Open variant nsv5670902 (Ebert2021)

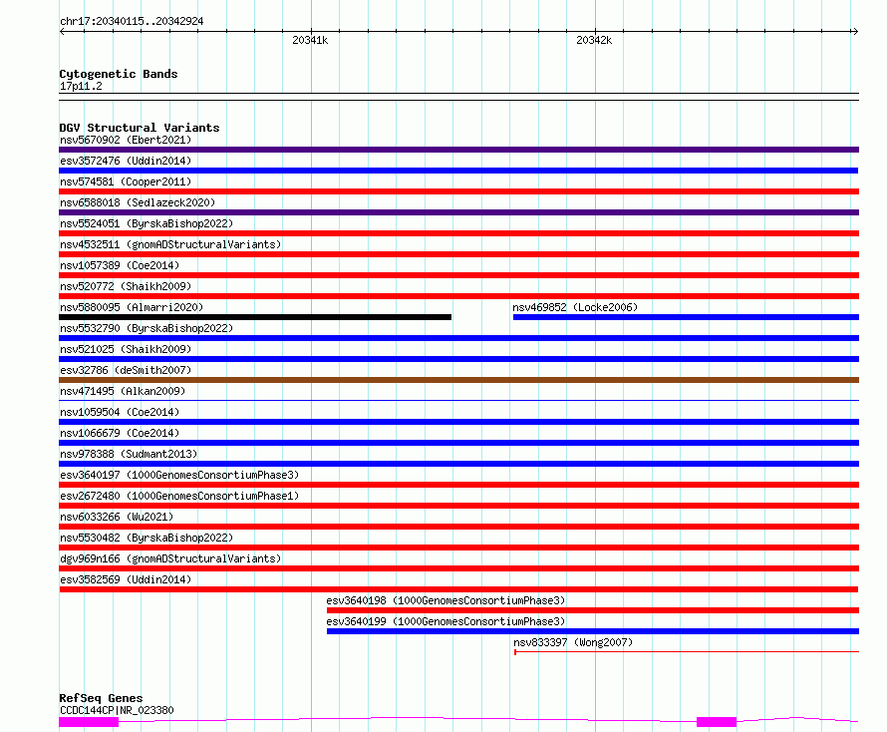[x=126, y=140]
